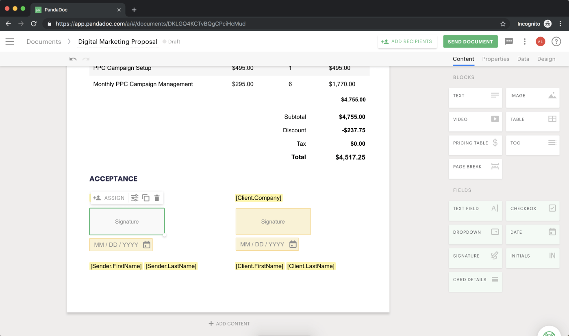Select the Page Break block

tap(476, 169)
